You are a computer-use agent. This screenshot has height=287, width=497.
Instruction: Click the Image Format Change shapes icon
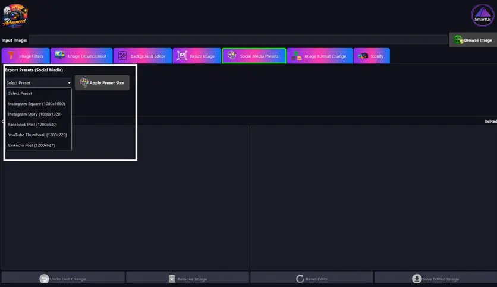point(297,56)
